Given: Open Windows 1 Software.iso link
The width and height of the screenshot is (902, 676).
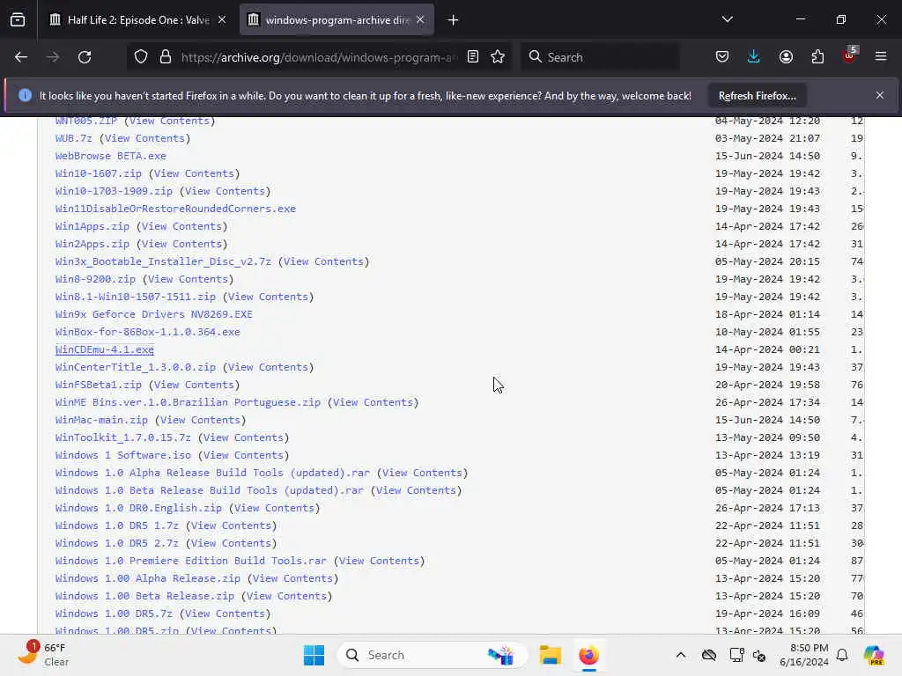Looking at the screenshot, I should [123, 455].
